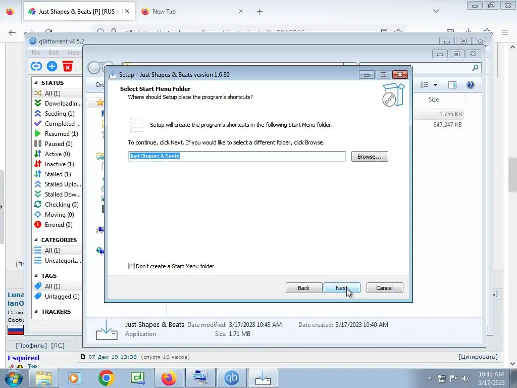Open a new Firefox tab with plus button
Viewport: 517px width, 388px height.
(x=260, y=12)
